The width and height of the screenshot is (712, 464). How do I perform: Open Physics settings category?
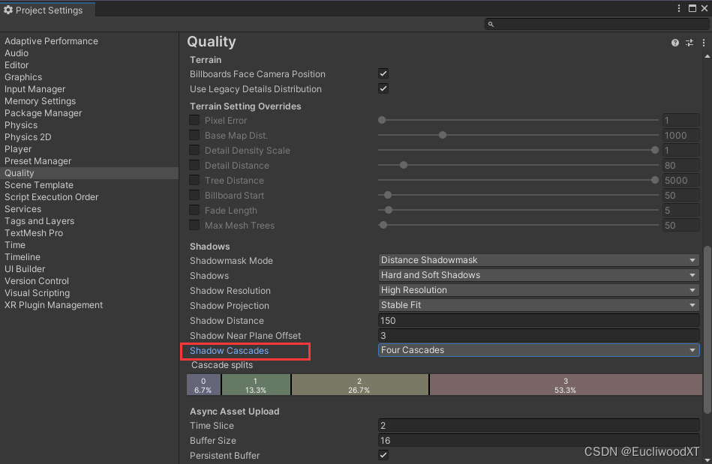click(21, 125)
